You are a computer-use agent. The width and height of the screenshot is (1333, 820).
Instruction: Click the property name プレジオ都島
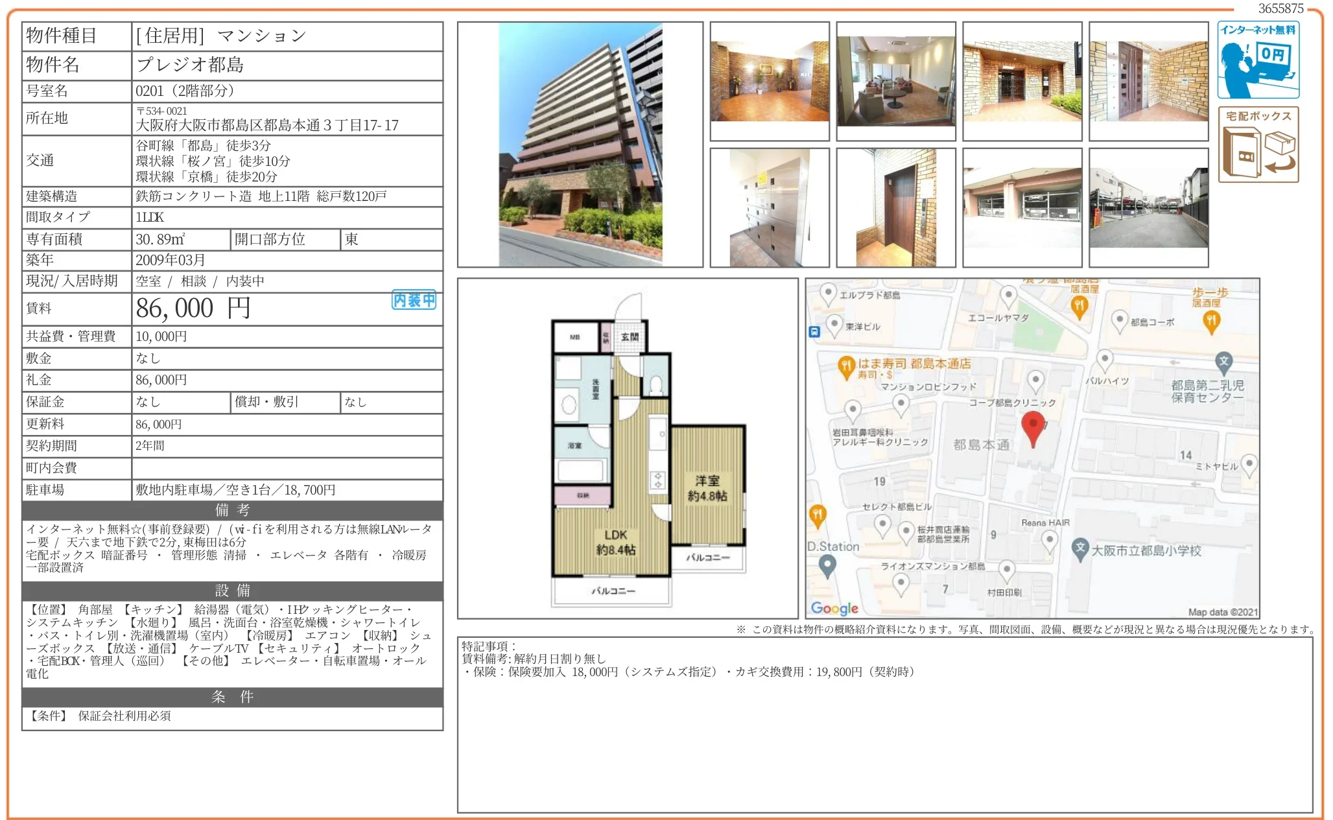(190, 65)
